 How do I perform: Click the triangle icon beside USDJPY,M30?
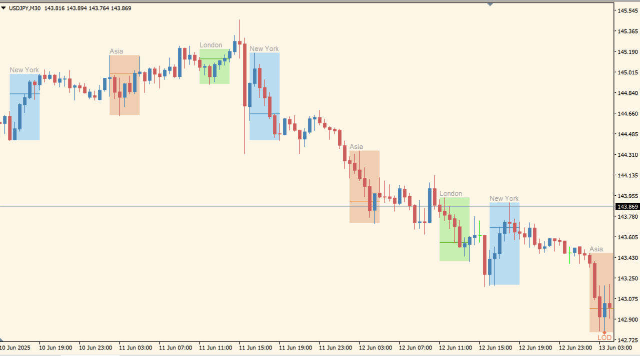coord(3,8)
